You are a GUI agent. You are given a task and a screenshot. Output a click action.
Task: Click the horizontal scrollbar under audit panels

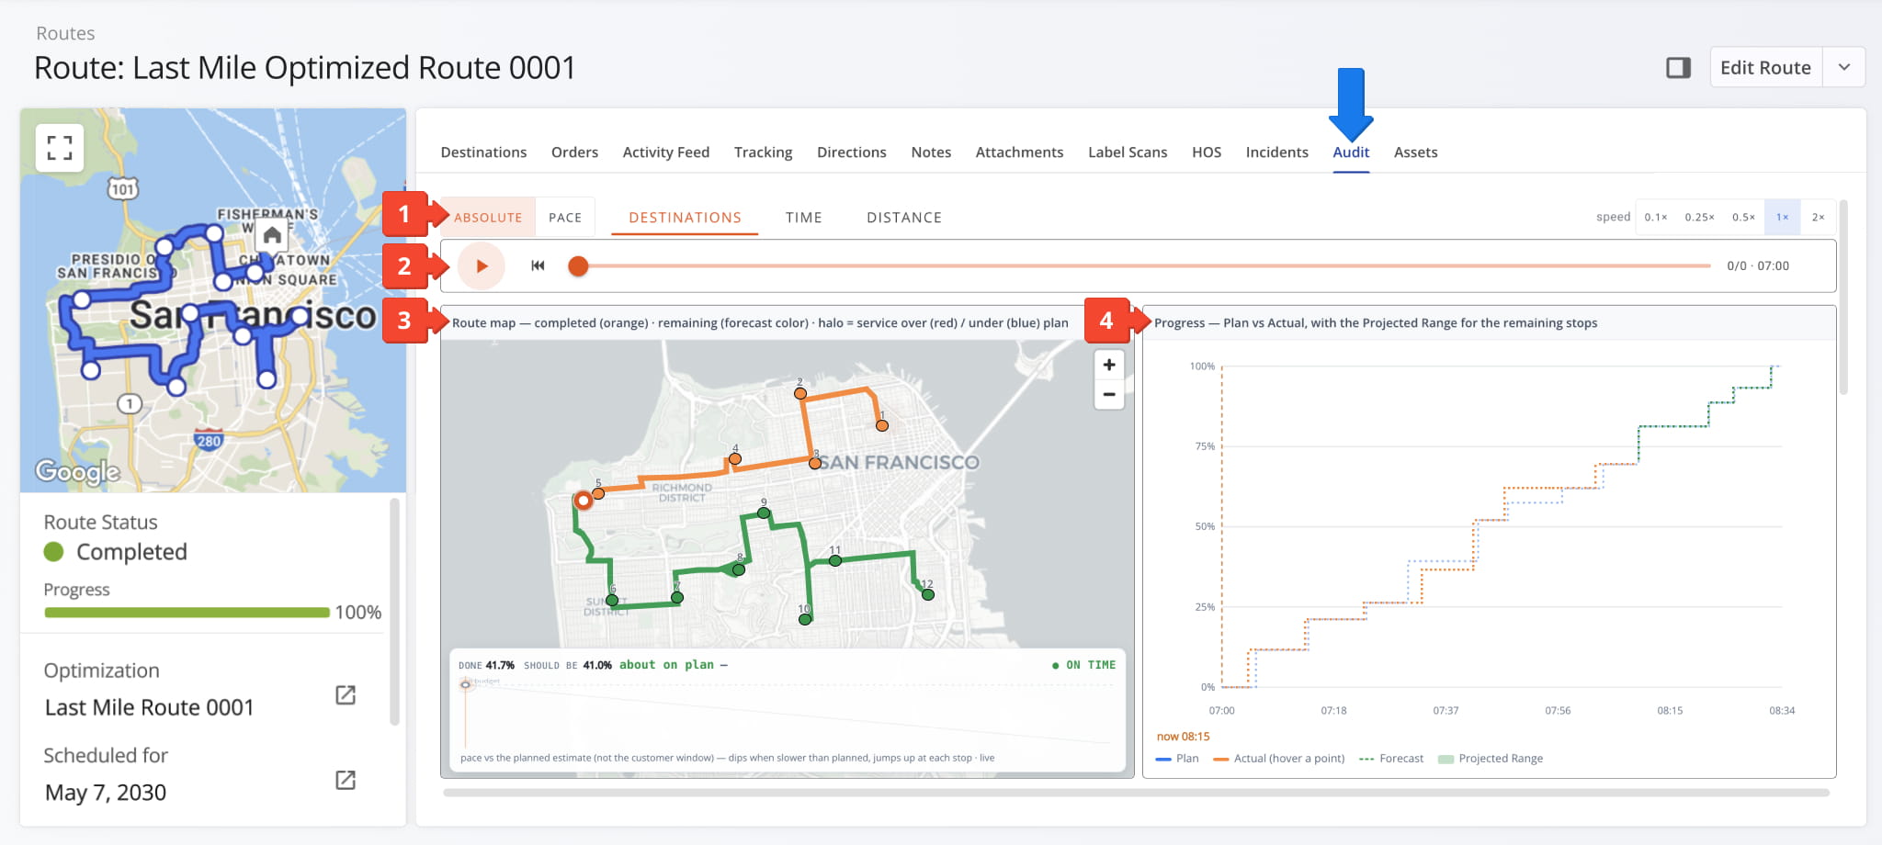1136,793
